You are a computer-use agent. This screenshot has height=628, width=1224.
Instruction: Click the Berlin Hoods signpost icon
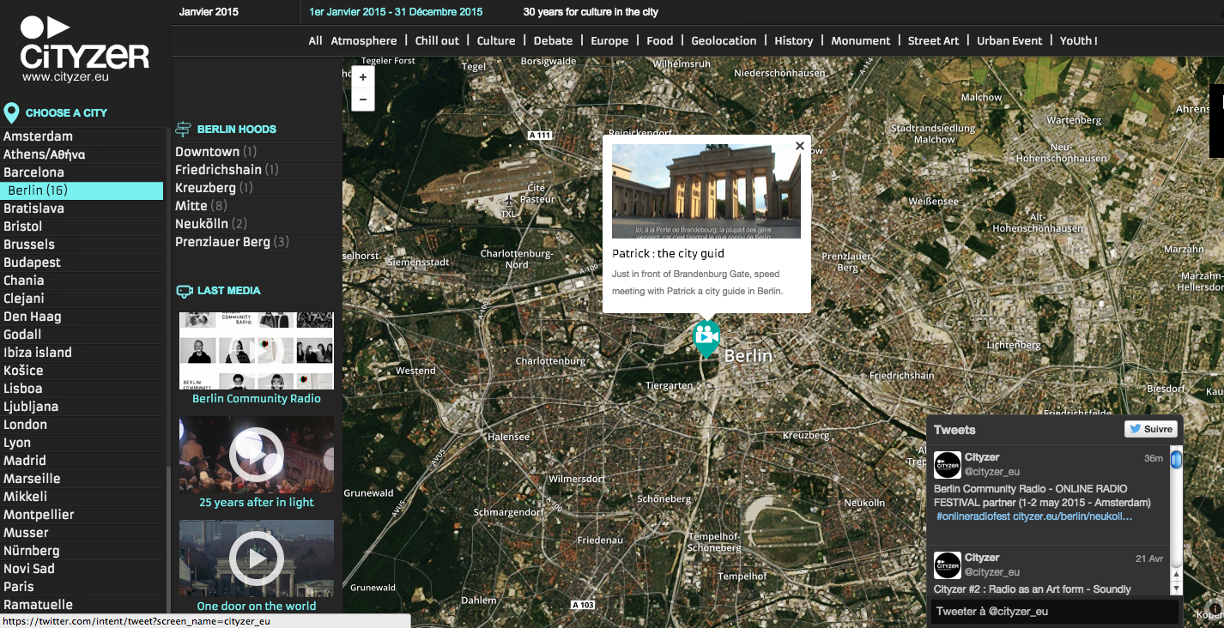(x=183, y=130)
